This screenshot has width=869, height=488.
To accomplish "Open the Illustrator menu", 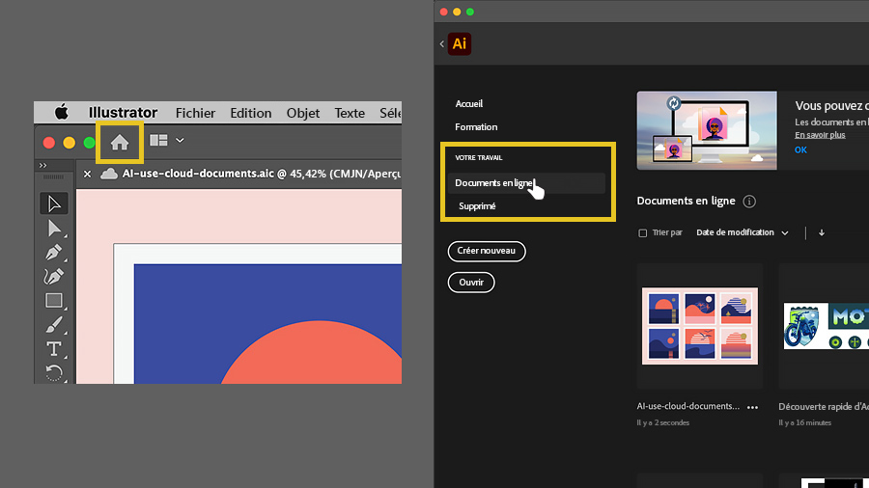I will point(123,112).
